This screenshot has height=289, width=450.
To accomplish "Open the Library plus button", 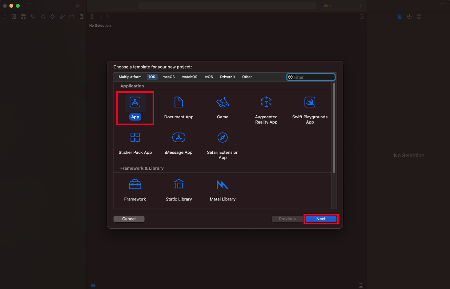I will click(360, 6).
